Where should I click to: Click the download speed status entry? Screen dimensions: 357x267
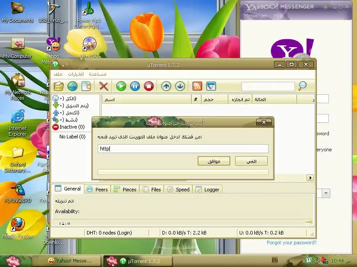pyautogui.click(x=184, y=233)
